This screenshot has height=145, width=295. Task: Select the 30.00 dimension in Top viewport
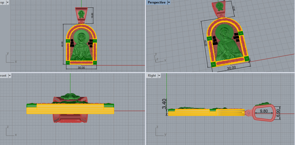tap(81, 68)
